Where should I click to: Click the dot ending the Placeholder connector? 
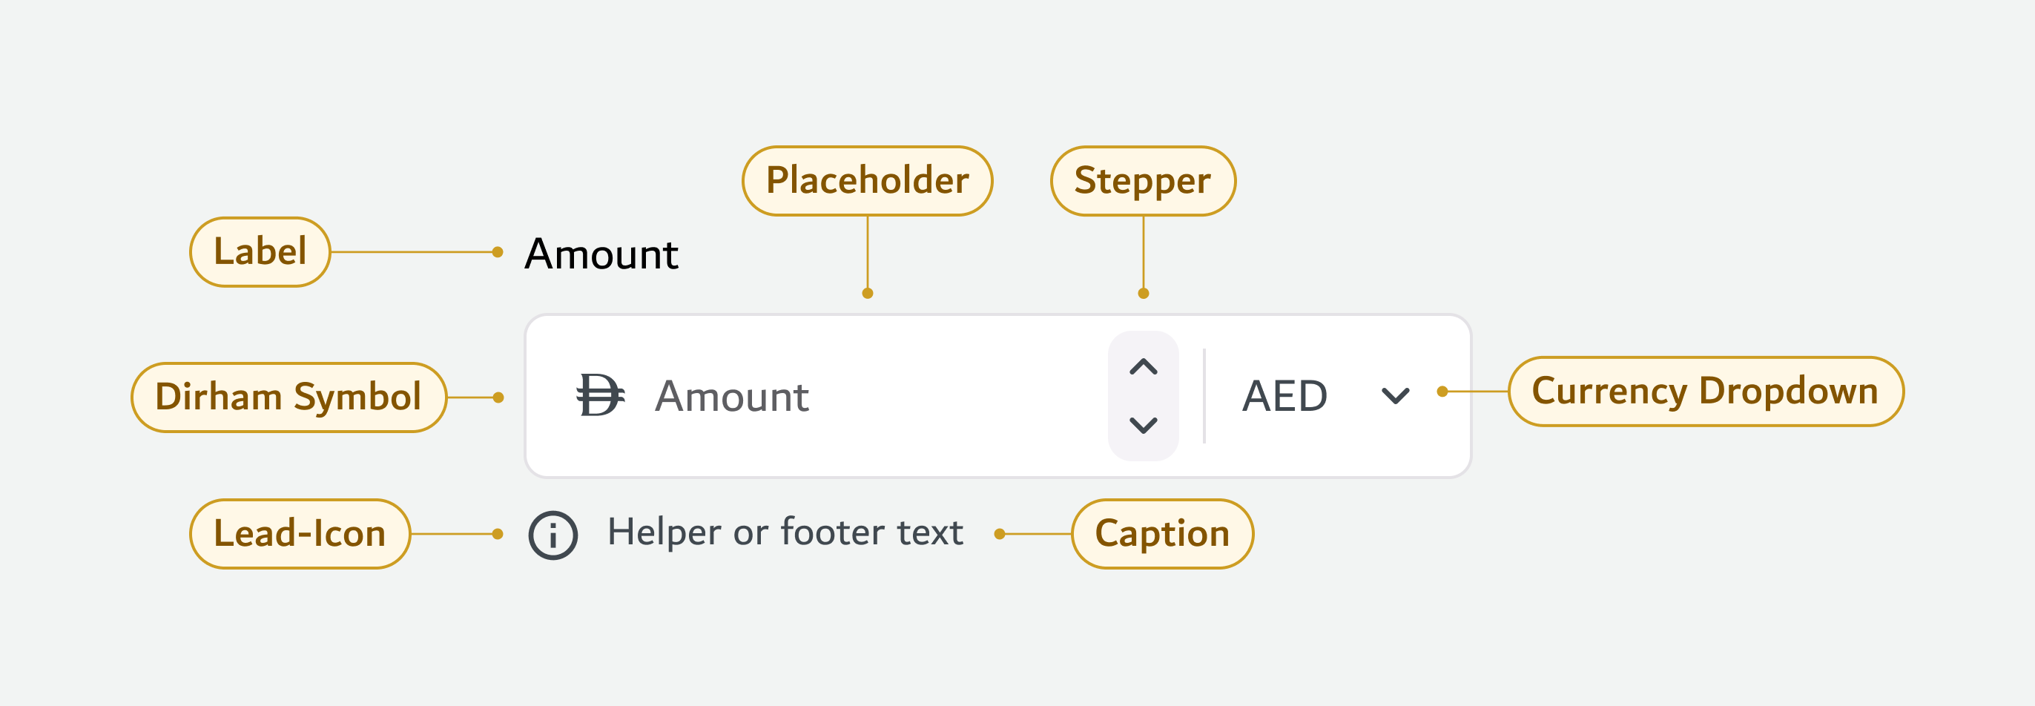point(868,293)
